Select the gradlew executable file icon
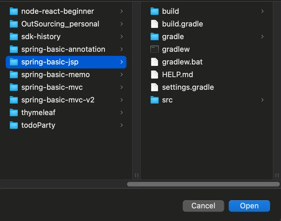281x221 pixels. [155, 49]
